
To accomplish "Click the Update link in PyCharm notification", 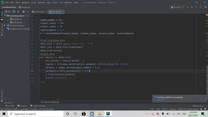I will (x=161, y=100).
